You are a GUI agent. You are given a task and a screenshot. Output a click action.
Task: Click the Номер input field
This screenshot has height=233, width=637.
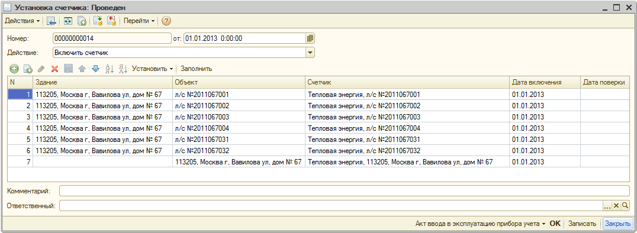(x=112, y=38)
